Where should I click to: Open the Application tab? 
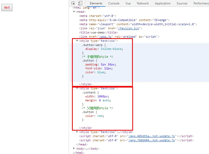pyautogui.click(x=162, y=3)
